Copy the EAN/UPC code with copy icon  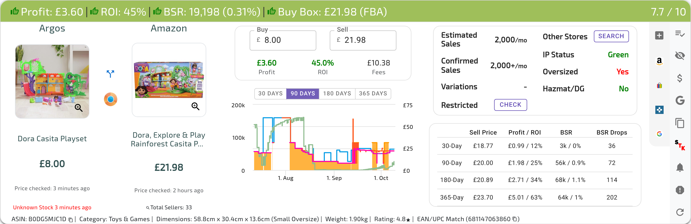click(x=515, y=219)
